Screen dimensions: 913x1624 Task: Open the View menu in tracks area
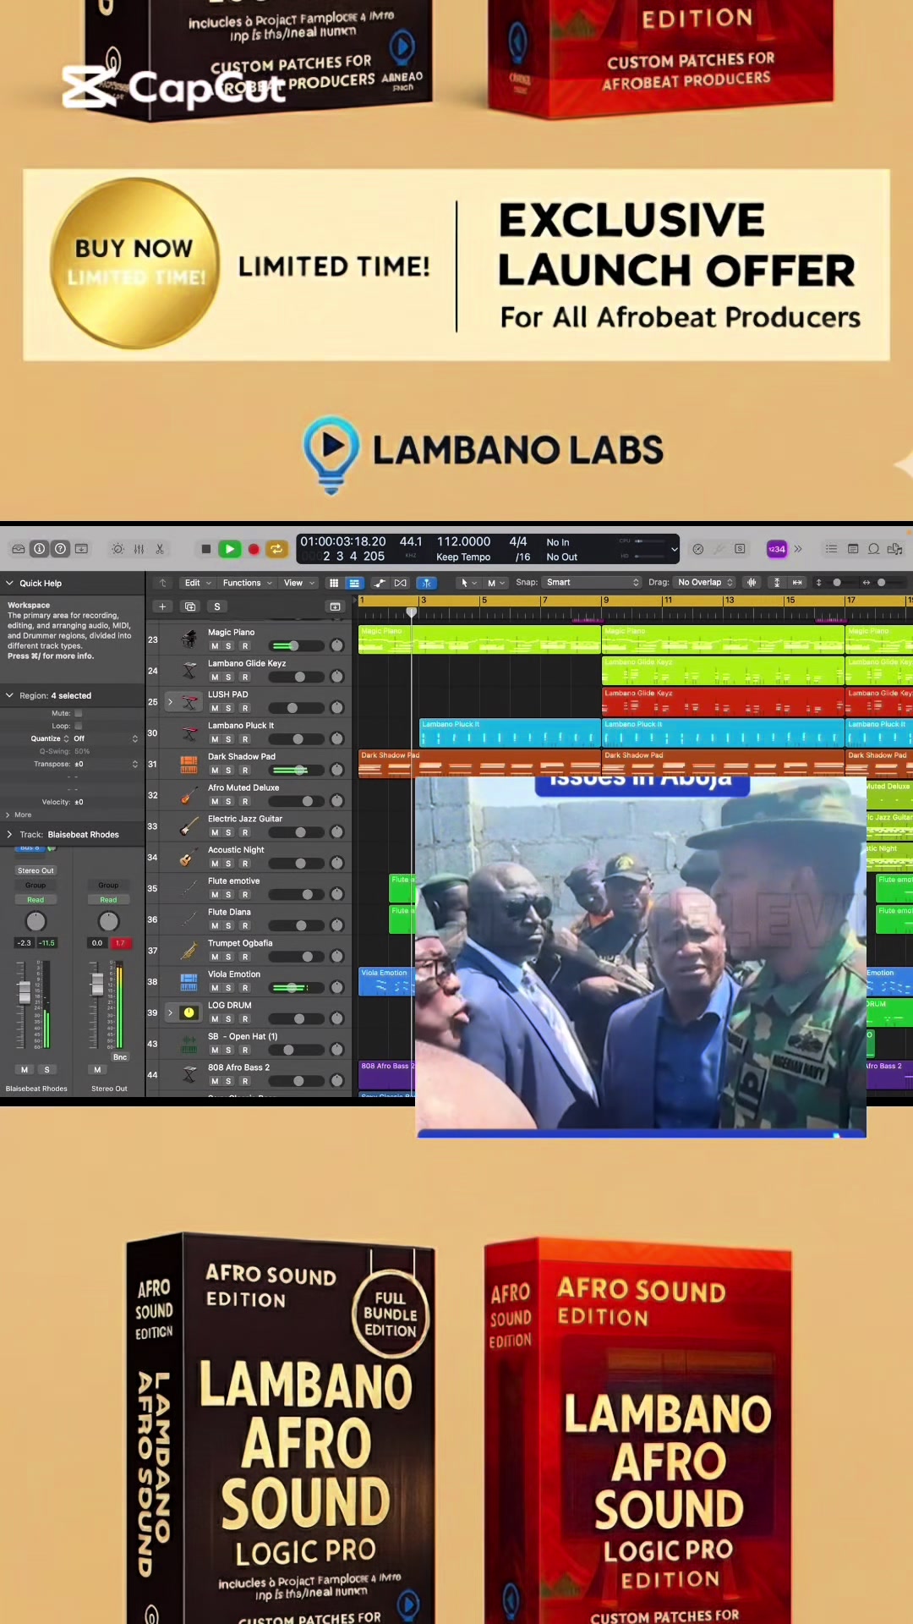pyautogui.click(x=299, y=583)
